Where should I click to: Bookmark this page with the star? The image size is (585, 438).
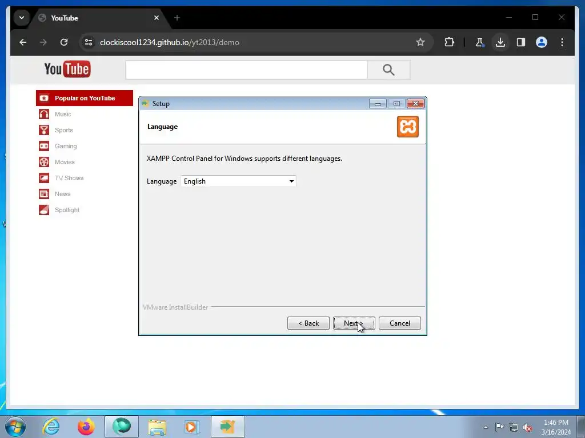point(420,42)
